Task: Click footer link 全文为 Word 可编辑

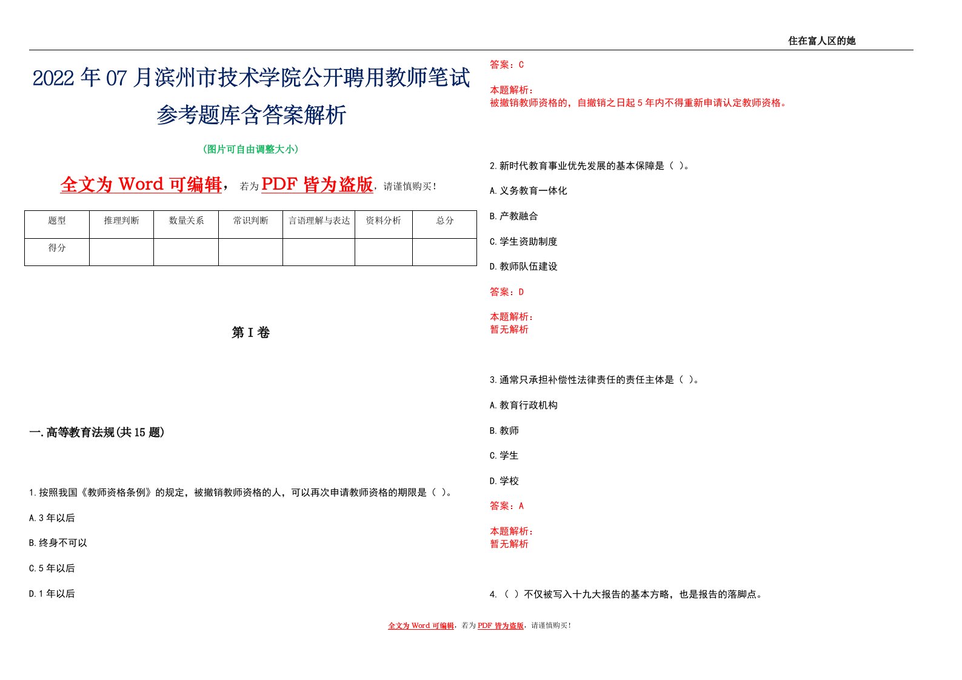Action: (421, 625)
